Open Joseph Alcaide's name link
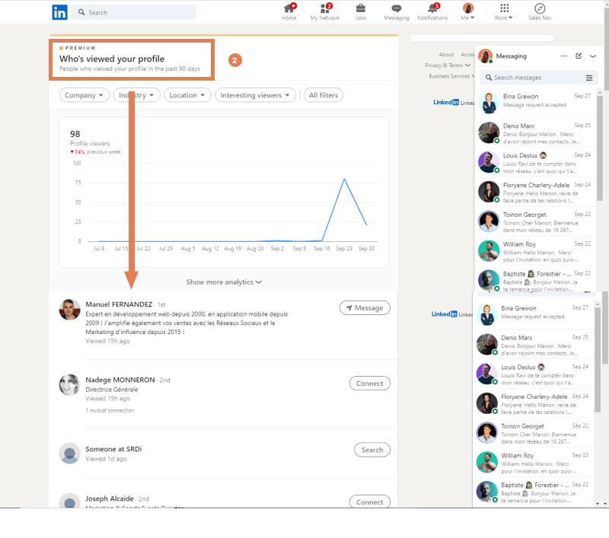 click(110, 498)
